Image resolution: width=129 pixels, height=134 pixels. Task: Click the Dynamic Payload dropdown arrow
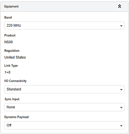pos(121,126)
